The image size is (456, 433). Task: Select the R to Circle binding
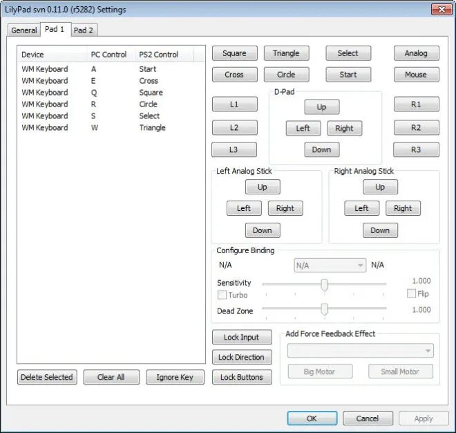pos(111,104)
